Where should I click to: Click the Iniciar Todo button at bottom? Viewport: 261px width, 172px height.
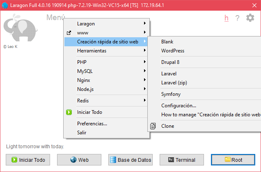click(28, 160)
